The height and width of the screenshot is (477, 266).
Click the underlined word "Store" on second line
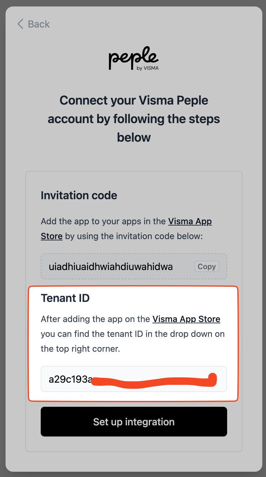coord(52,236)
